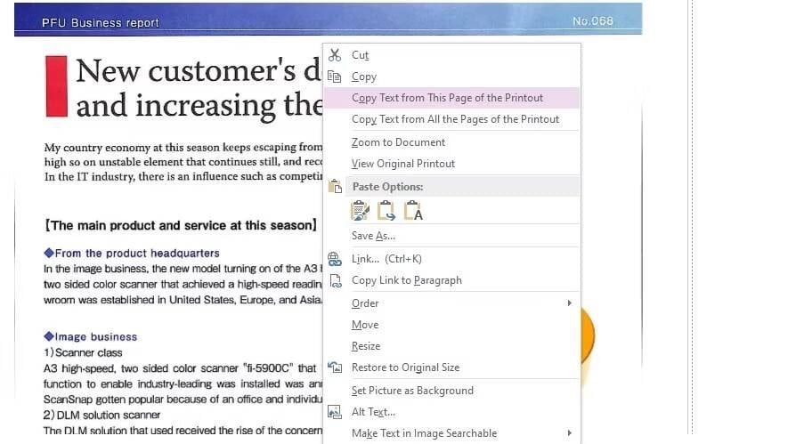Click 'From the product headquarters' subheading
804x444 pixels.
pos(132,253)
